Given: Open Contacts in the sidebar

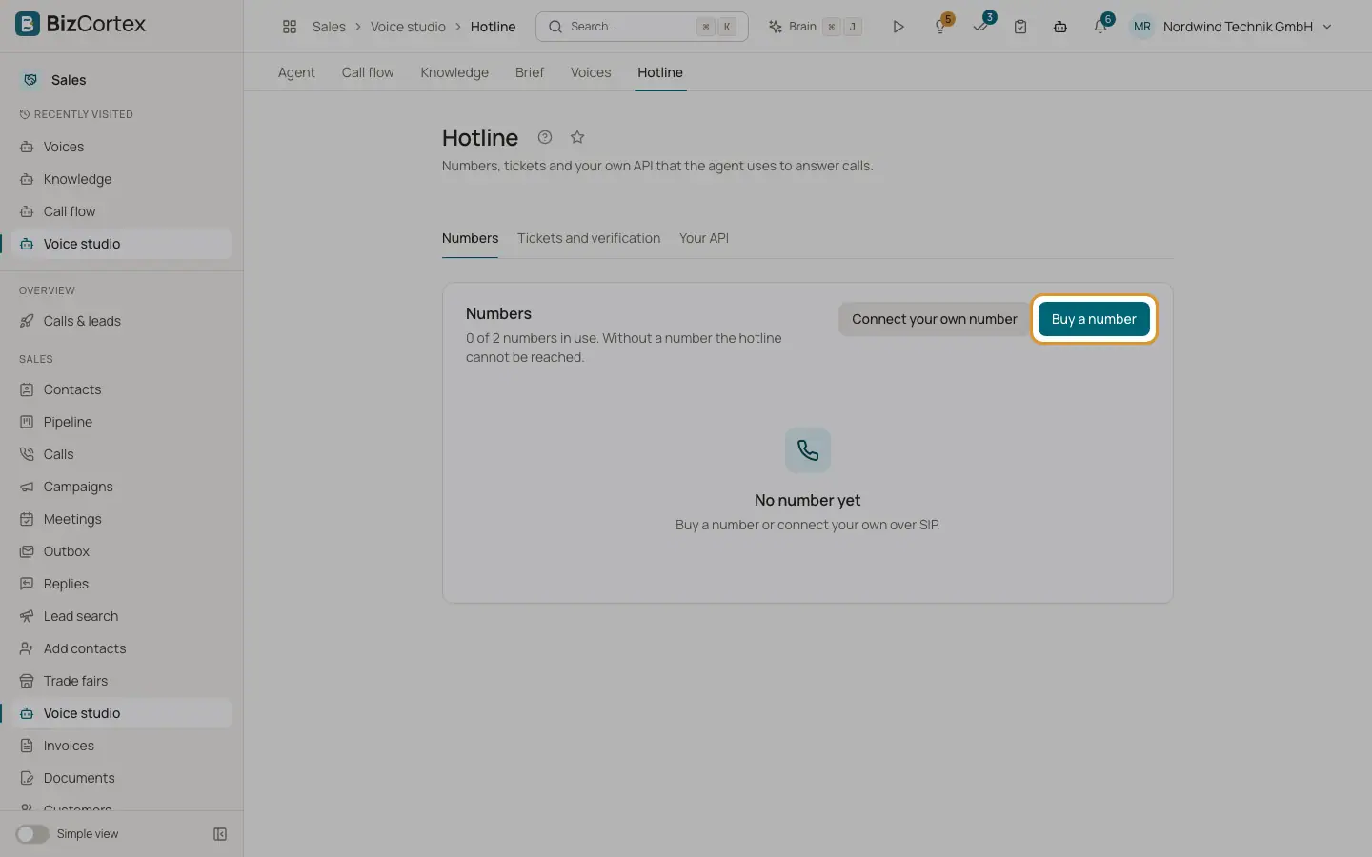Looking at the screenshot, I should click(x=122, y=389).
